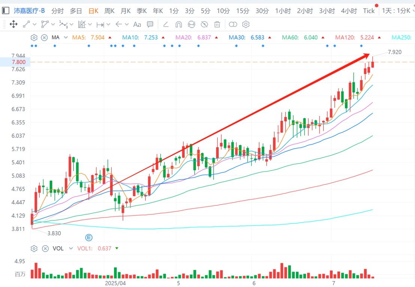Expand the trend line tool options
Screen dimensions: 415x287
[x=34, y=24]
